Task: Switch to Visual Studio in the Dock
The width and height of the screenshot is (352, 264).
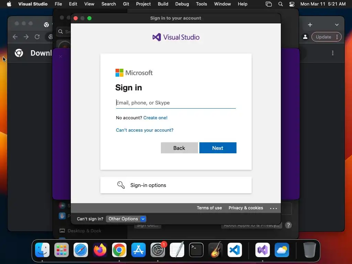Action: tap(263, 250)
